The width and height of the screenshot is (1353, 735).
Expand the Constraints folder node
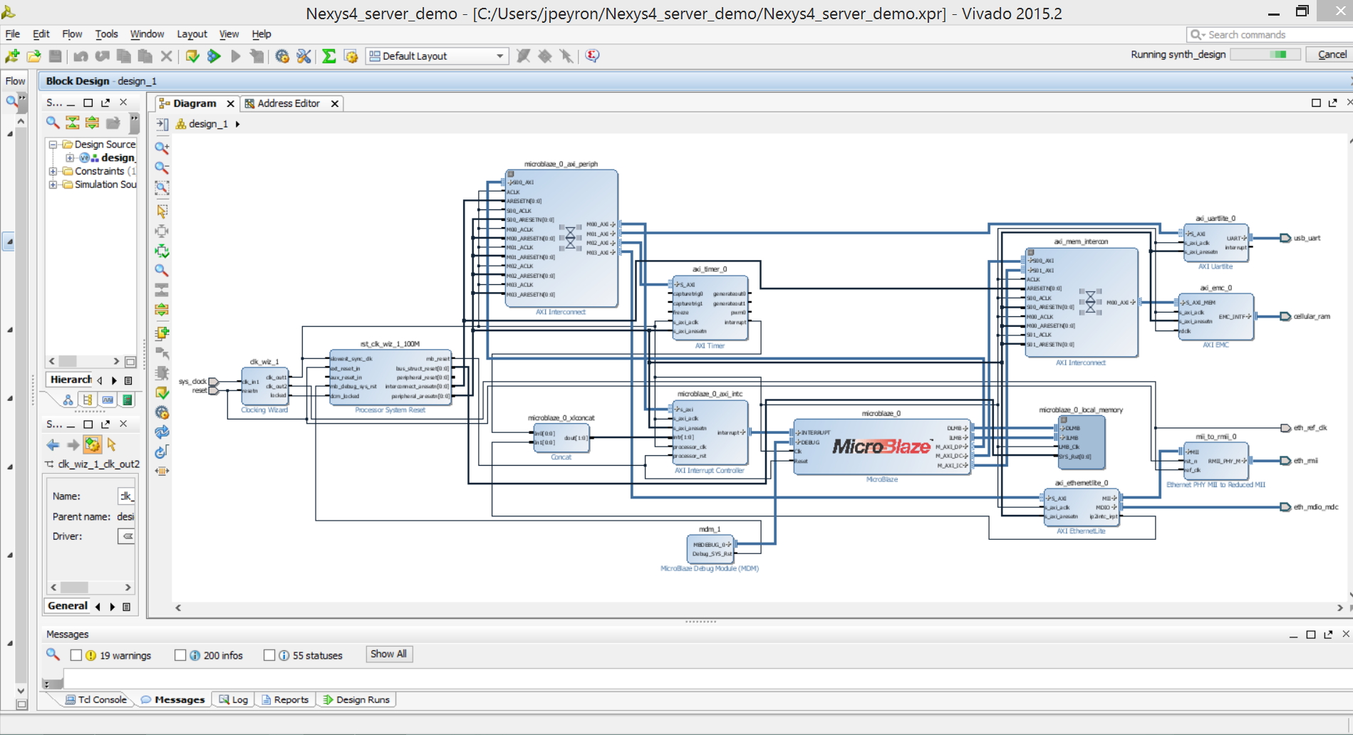(x=53, y=172)
